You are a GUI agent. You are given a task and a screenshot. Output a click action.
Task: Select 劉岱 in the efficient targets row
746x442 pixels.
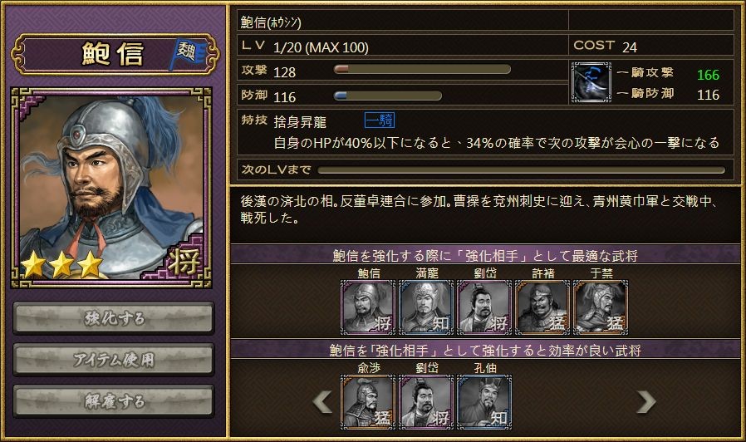[426, 402]
